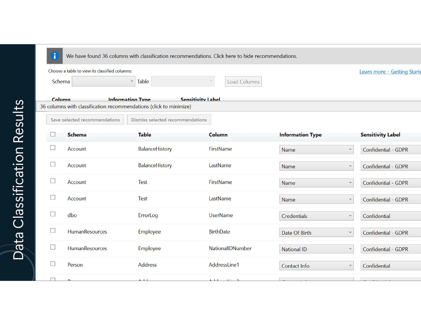Open the Table dropdown
421x325 pixels.
[x=183, y=81]
